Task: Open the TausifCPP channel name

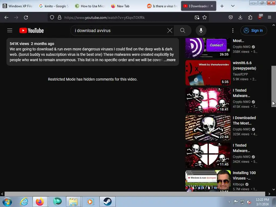Action: [x=240, y=74]
